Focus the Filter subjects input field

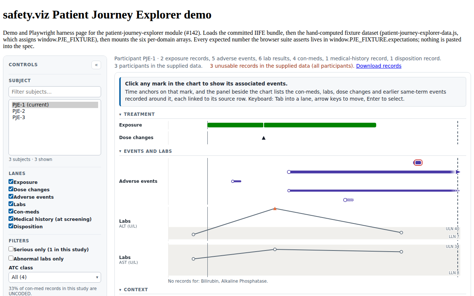coord(55,92)
